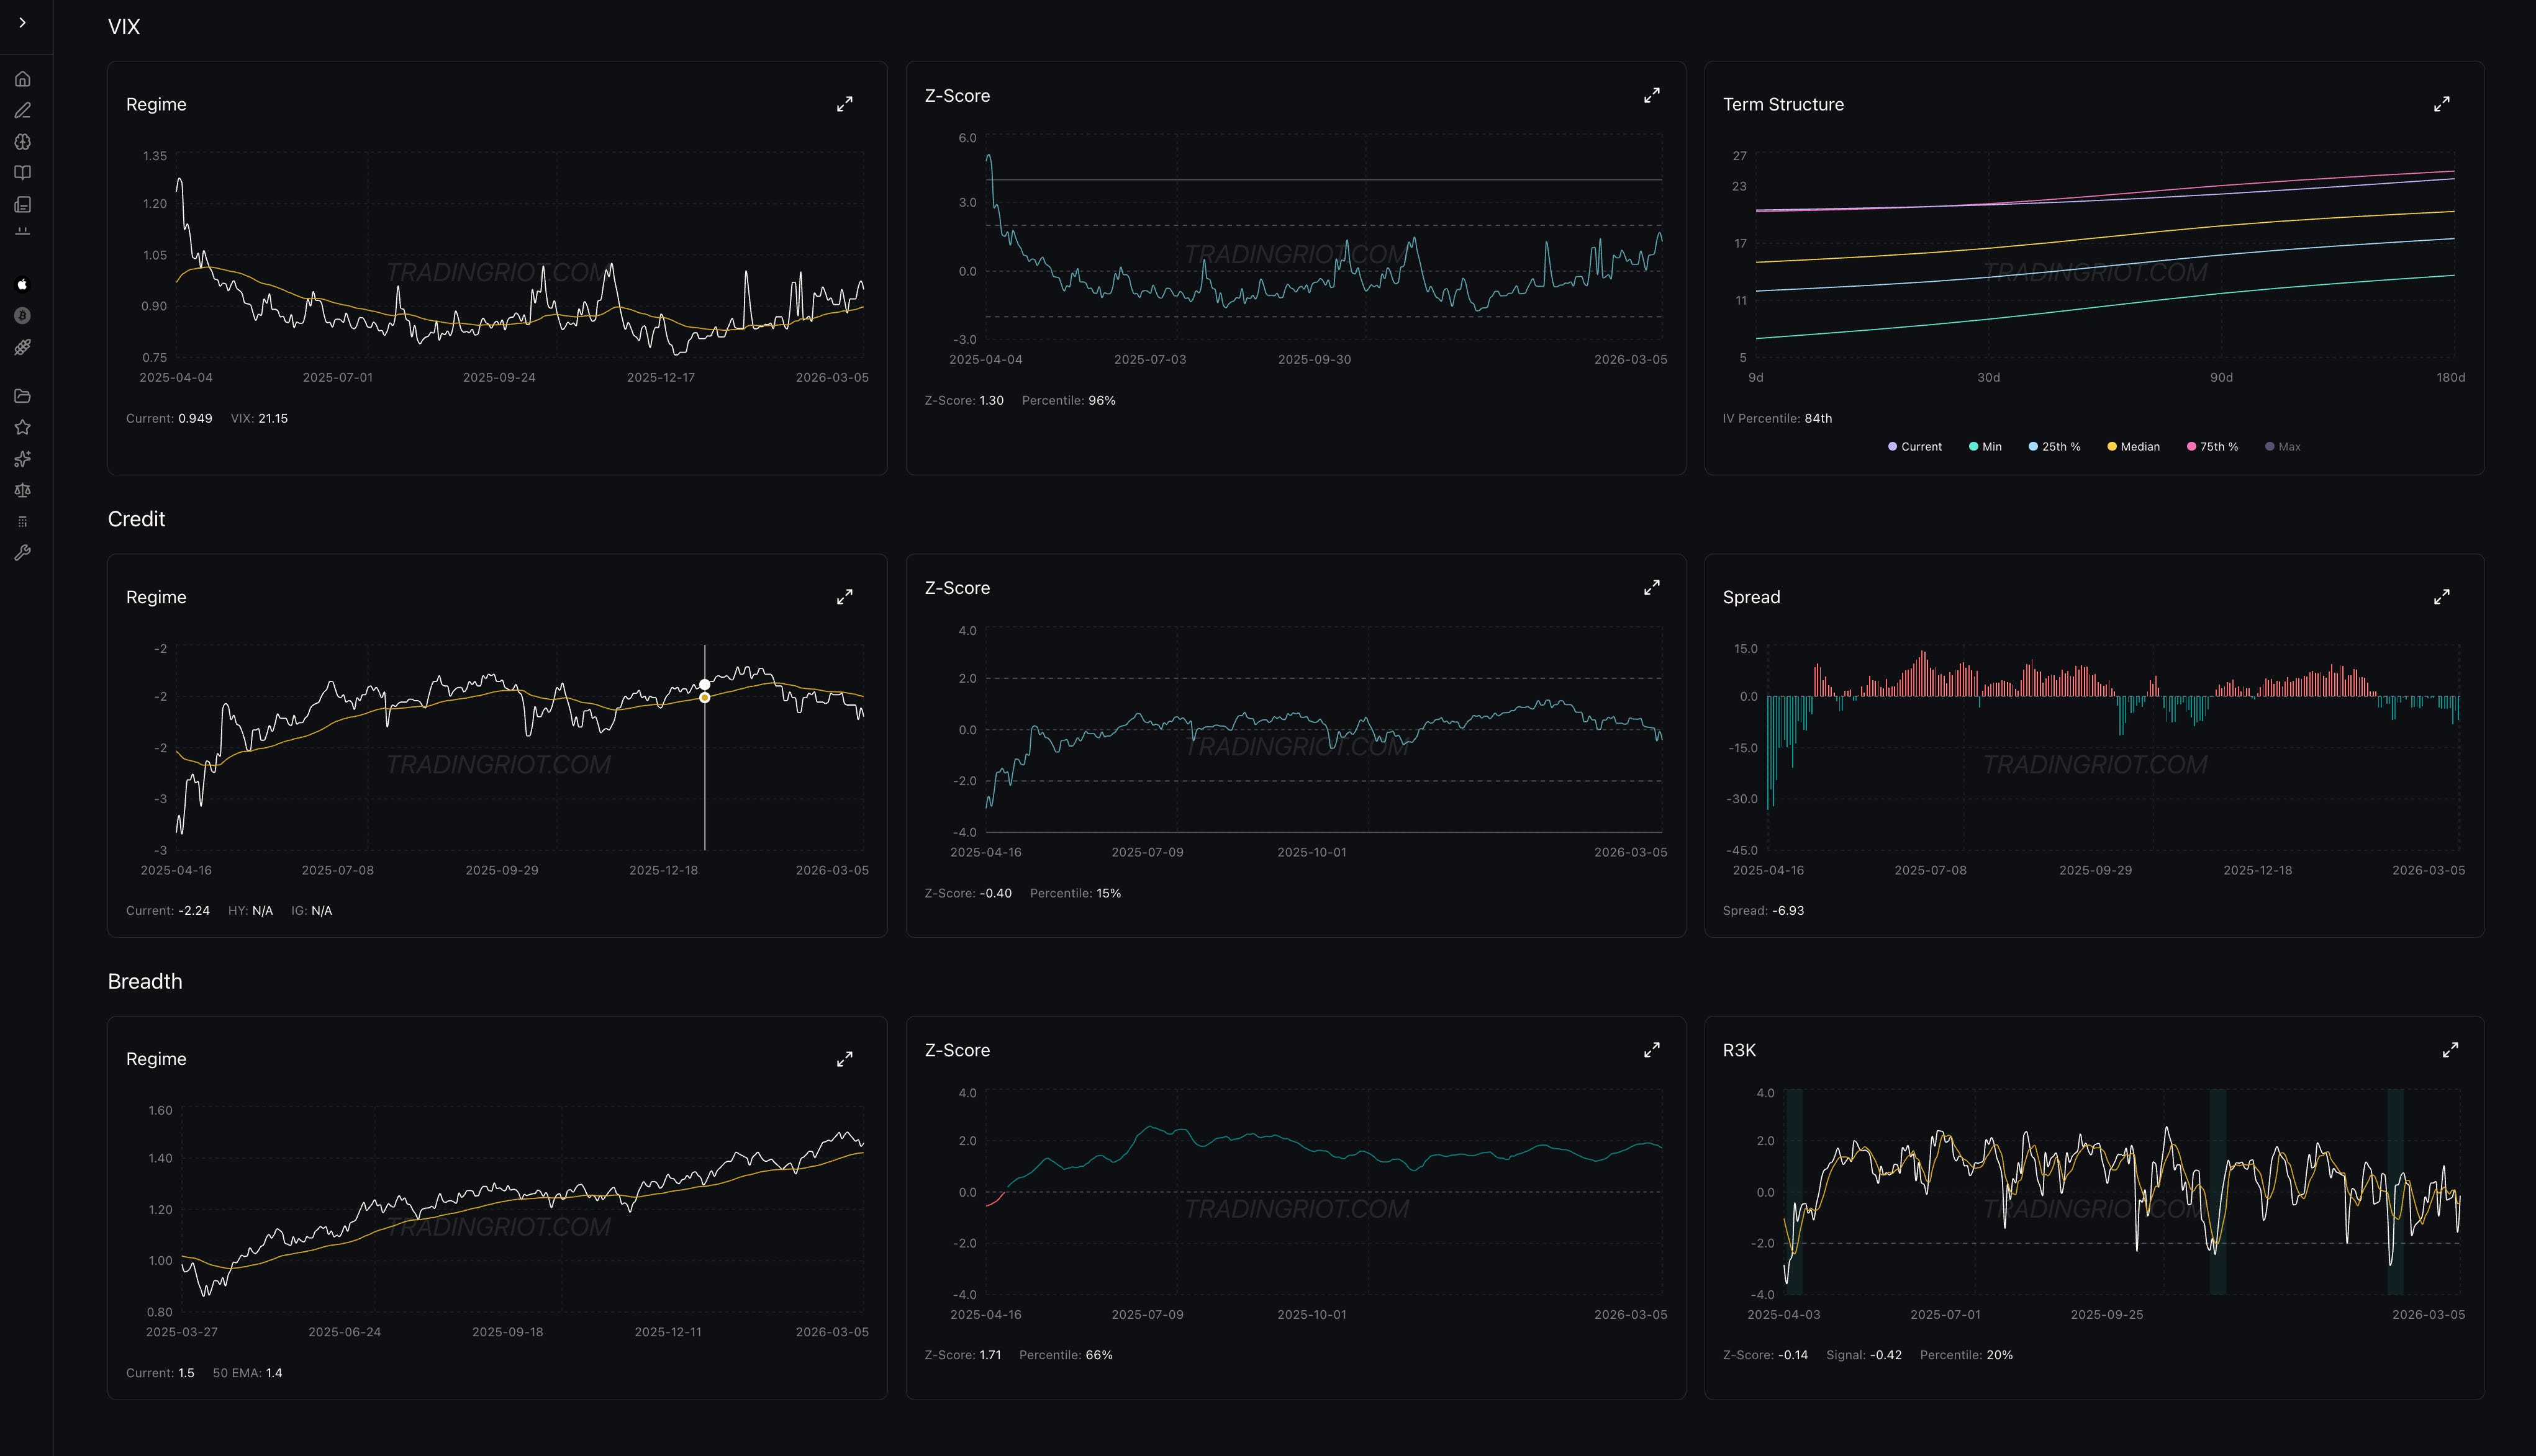
Task: Click the brain icon in sidebar
Action: point(22,142)
